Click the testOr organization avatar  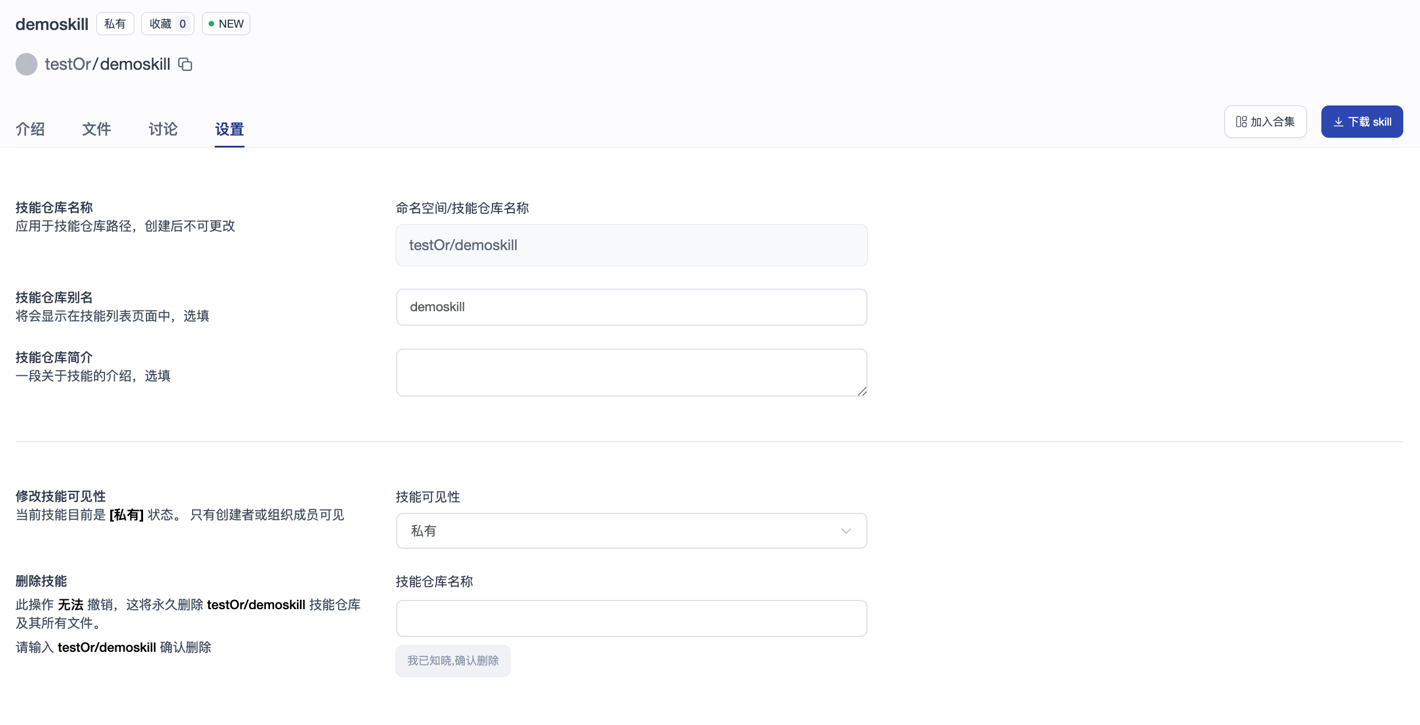pyautogui.click(x=26, y=64)
